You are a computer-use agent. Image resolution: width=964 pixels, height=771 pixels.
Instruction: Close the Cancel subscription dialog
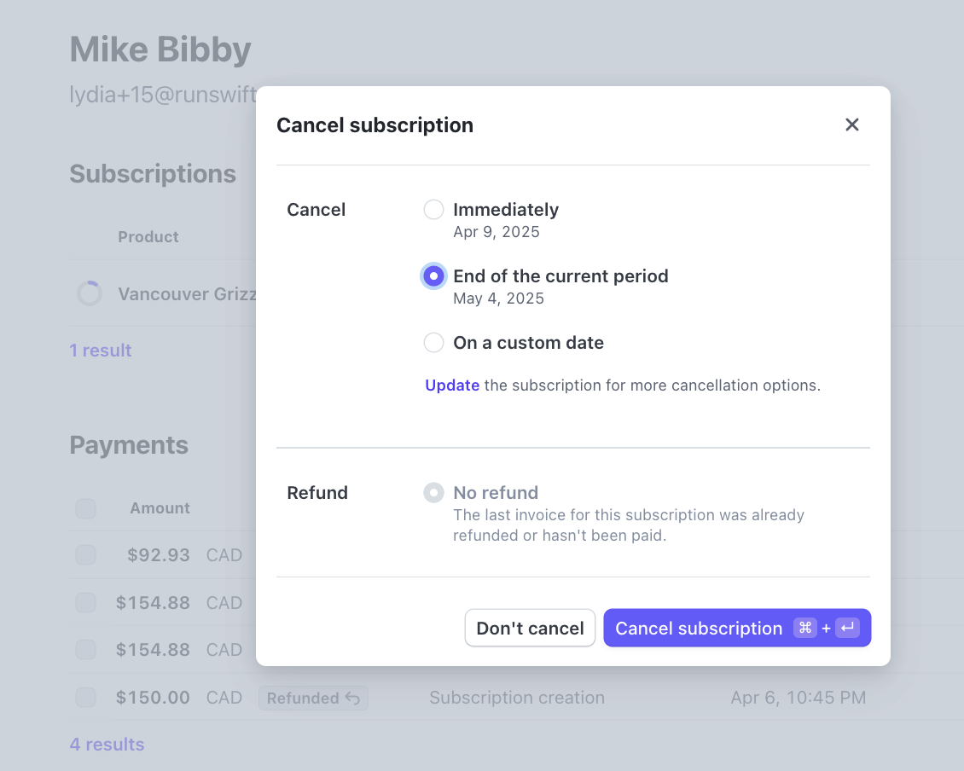(851, 125)
